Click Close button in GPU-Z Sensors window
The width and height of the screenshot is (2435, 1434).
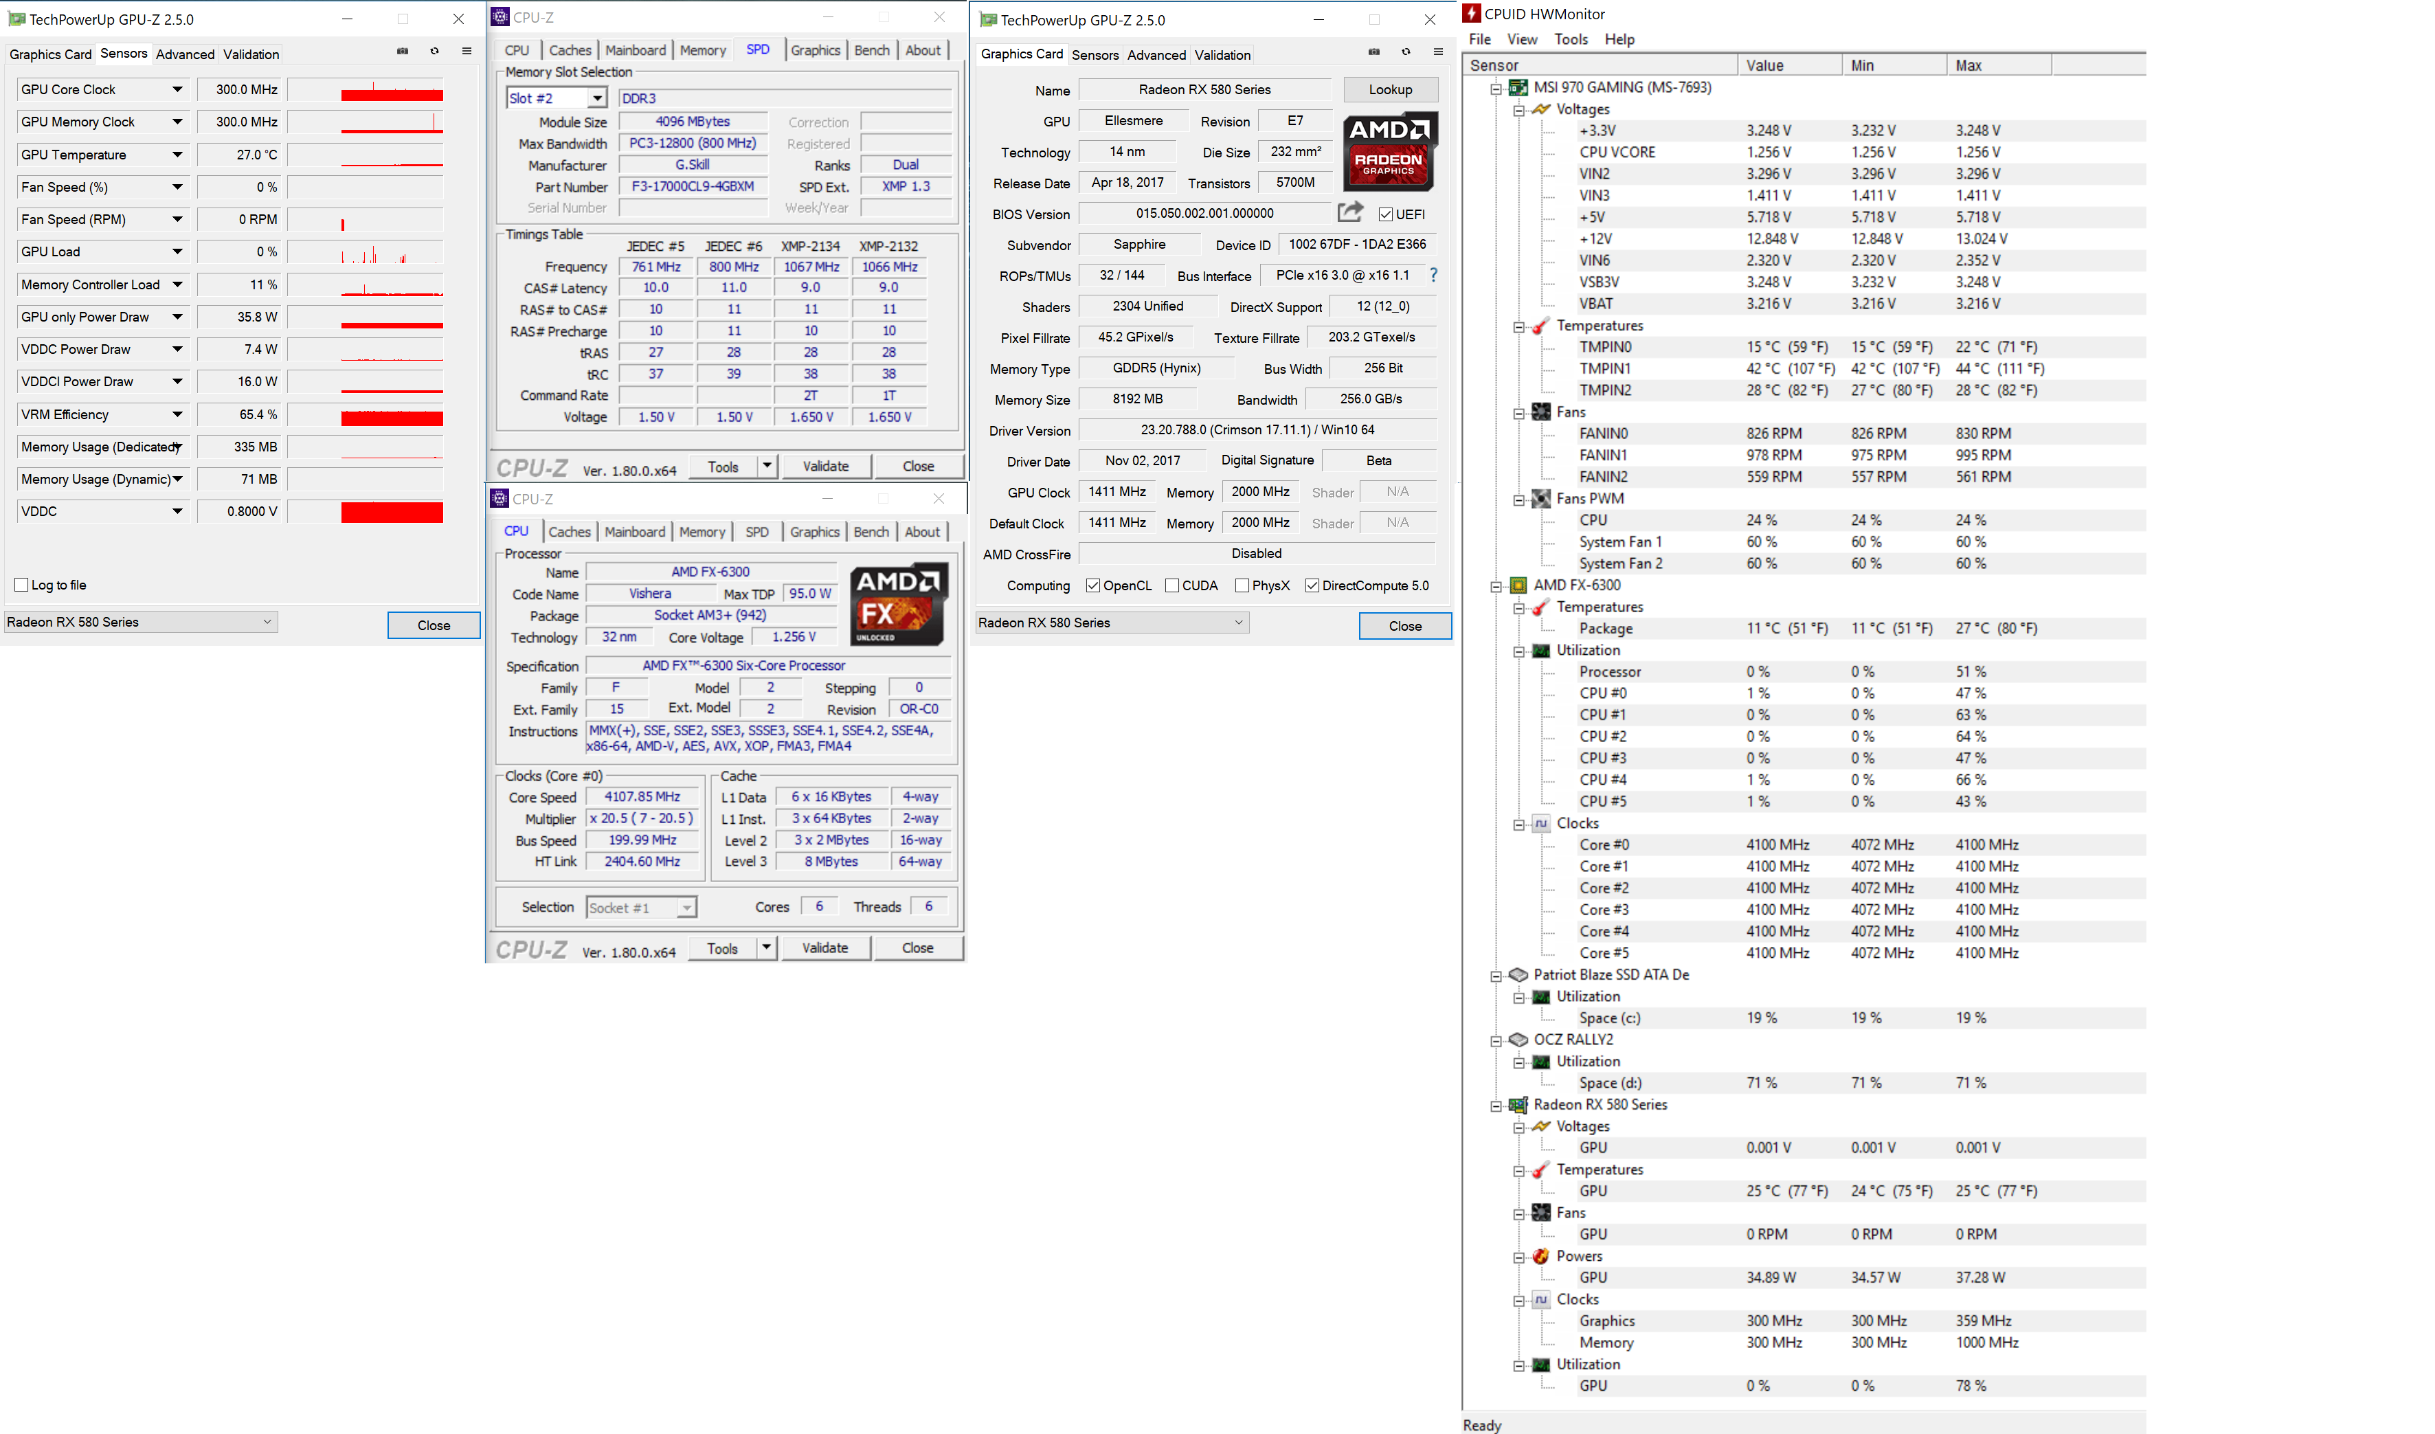click(434, 625)
